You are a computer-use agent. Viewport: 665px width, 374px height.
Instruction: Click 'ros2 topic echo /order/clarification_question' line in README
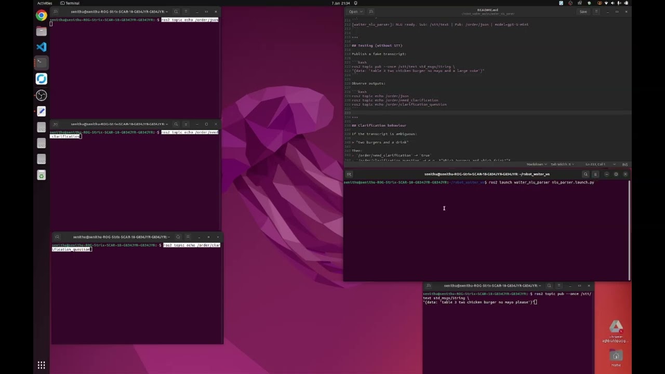click(x=399, y=104)
